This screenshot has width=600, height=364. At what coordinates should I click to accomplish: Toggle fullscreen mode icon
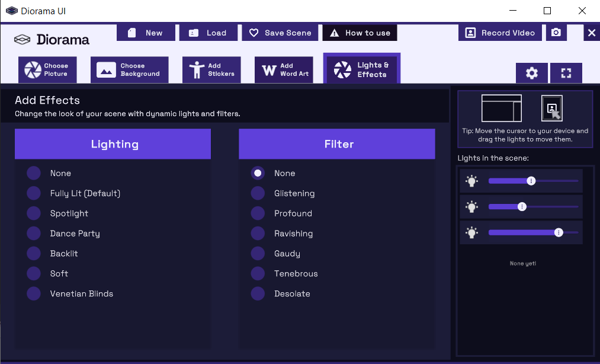pyautogui.click(x=566, y=73)
